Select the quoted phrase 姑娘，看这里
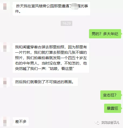The width and height of the screenshot is (123, 128). click(61, 69)
